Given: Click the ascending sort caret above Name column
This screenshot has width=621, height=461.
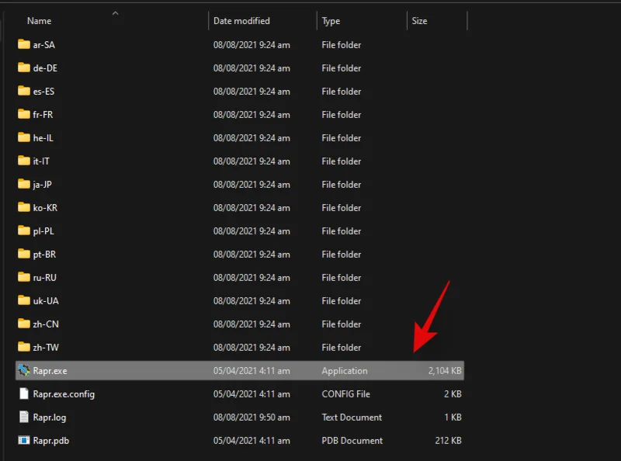Looking at the screenshot, I should [x=115, y=13].
